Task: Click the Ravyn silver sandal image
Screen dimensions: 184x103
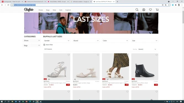Action: [x=57, y=67]
